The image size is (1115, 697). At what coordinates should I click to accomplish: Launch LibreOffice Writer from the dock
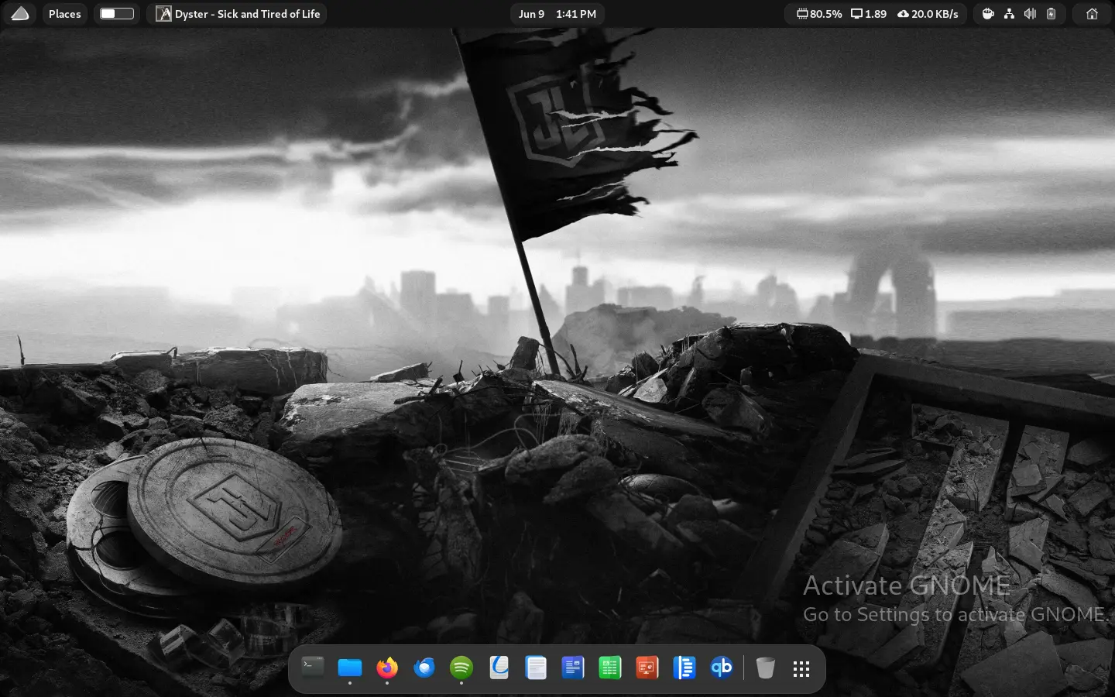point(573,668)
